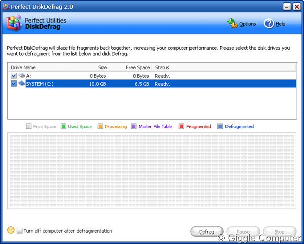The width and height of the screenshot is (304, 244).
Task: Click the yellow power icon near Turn off
Action: tap(11, 230)
